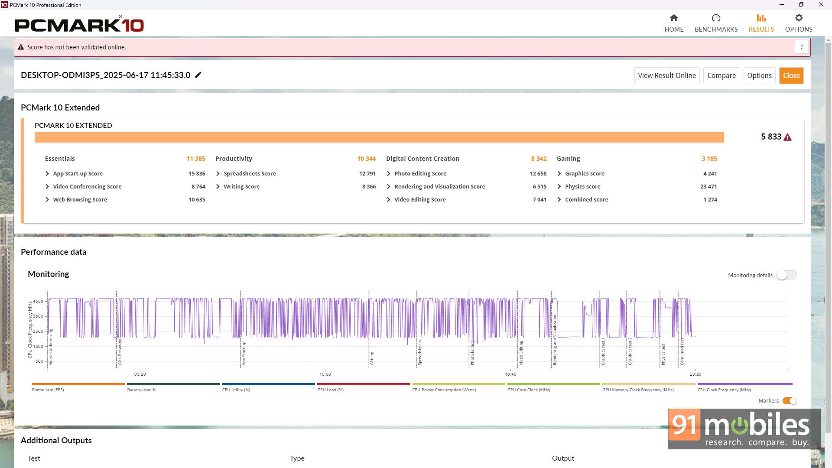Restore down the application window
Screen dimensions: 832x468
801,5
